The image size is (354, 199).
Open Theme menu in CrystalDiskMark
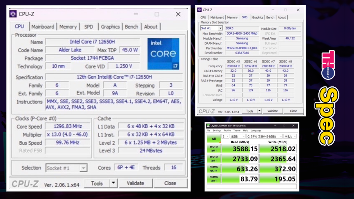pos(236,130)
